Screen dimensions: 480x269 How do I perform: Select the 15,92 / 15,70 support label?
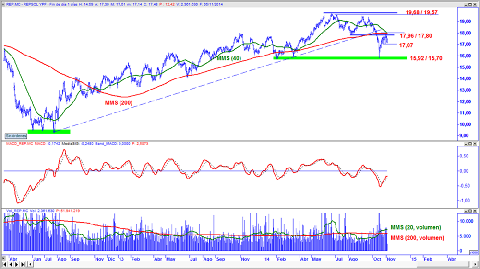click(426, 58)
